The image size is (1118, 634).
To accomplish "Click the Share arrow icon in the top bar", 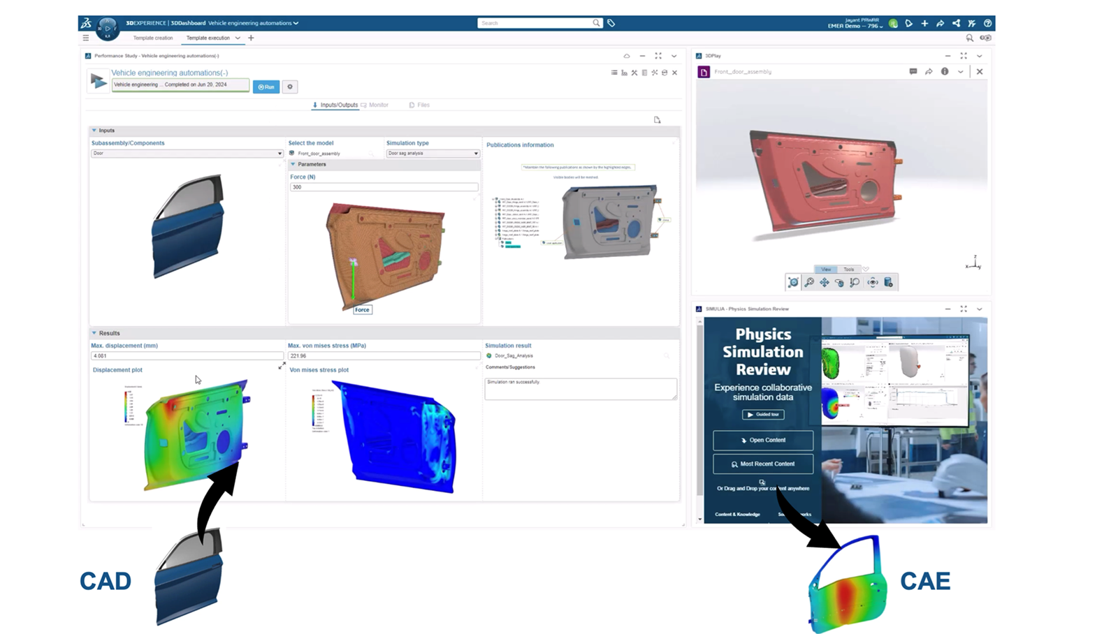I will (941, 24).
